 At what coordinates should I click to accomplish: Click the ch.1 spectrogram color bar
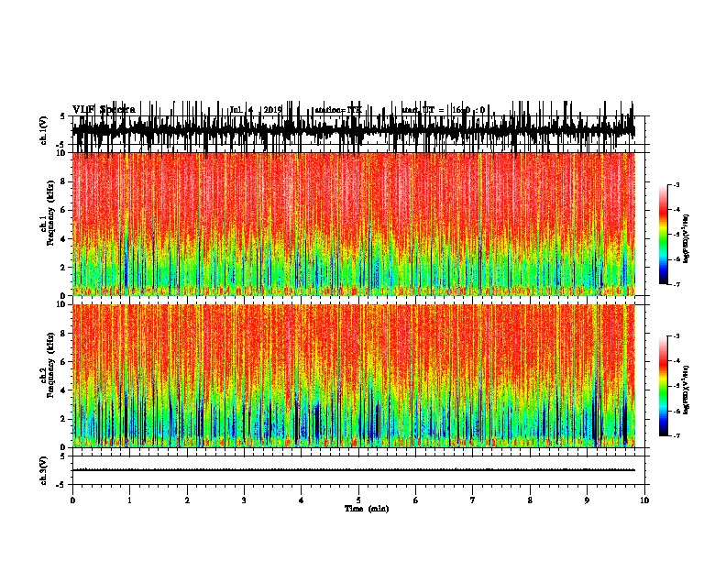click(x=664, y=235)
